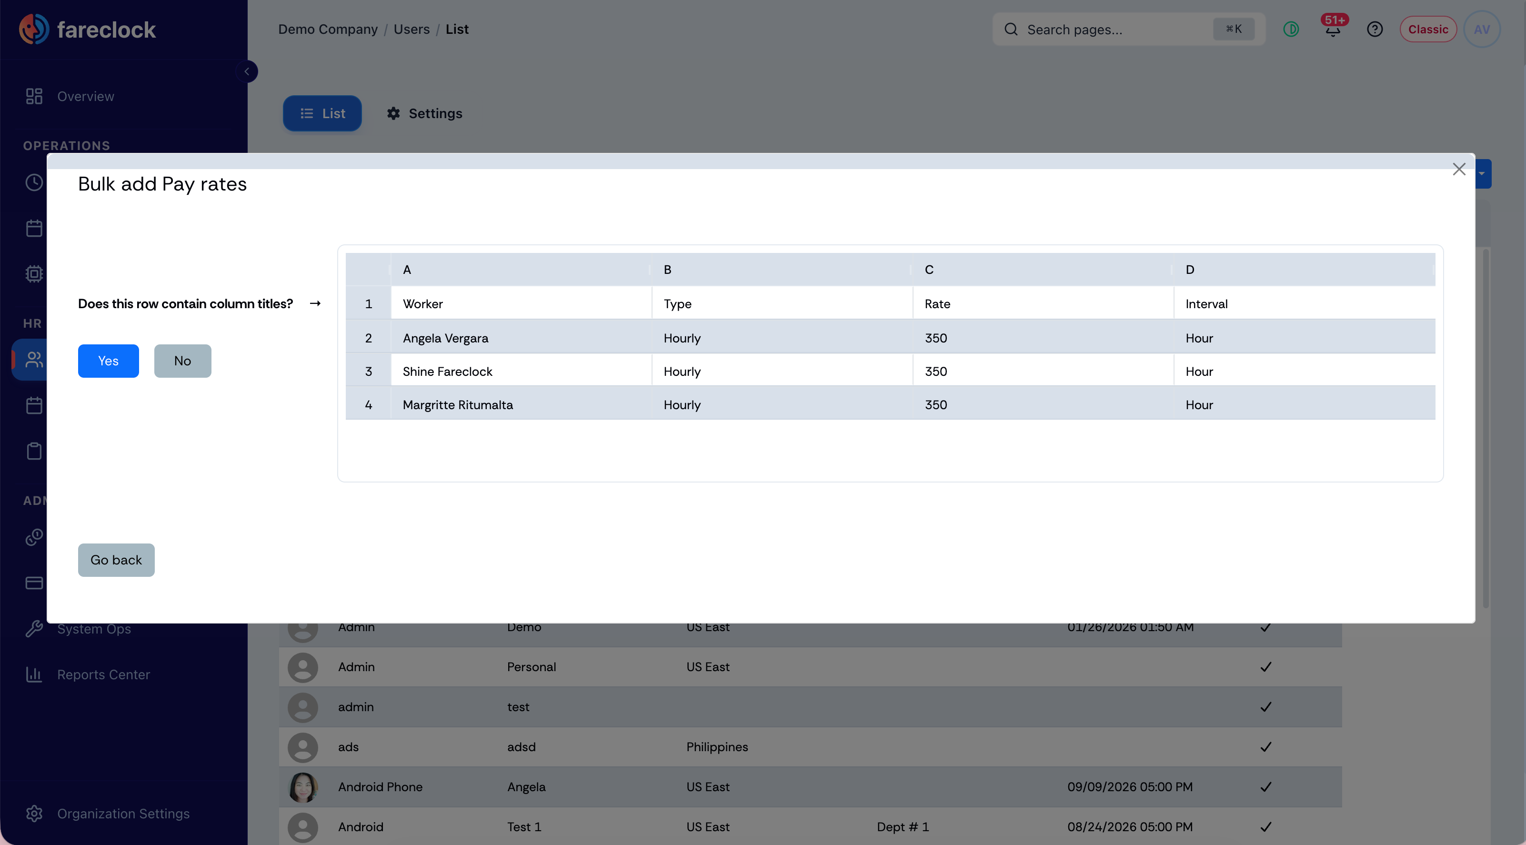Collapse the sidebar with chevron button

click(247, 72)
